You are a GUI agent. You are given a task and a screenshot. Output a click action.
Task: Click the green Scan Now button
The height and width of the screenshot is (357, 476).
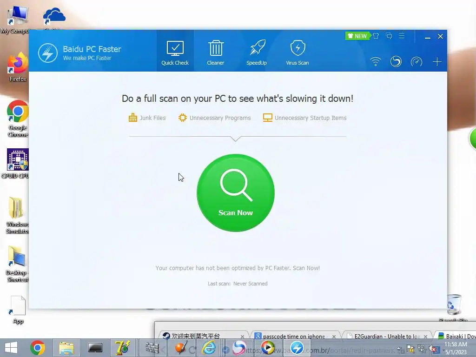(236, 193)
